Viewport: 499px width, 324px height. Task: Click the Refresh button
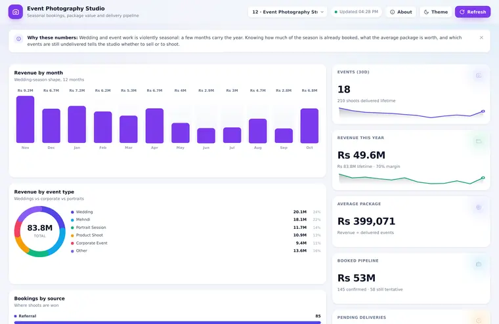tap(473, 12)
